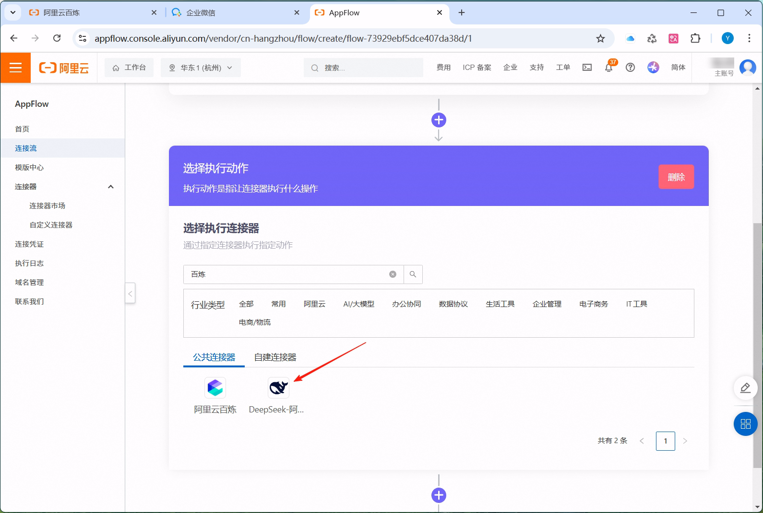Select the 阿里云百炼 connector icon
Image resolution: width=763 pixels, height=513 pixels.
pyautogui.click(x=215, y=388)
